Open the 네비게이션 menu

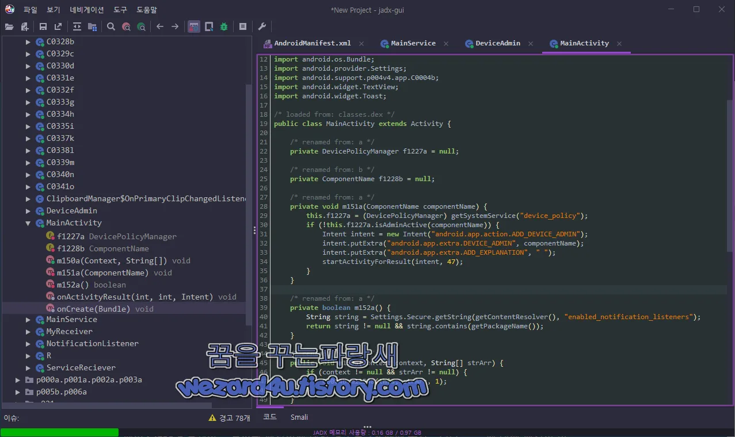click(x=87, y=10)
